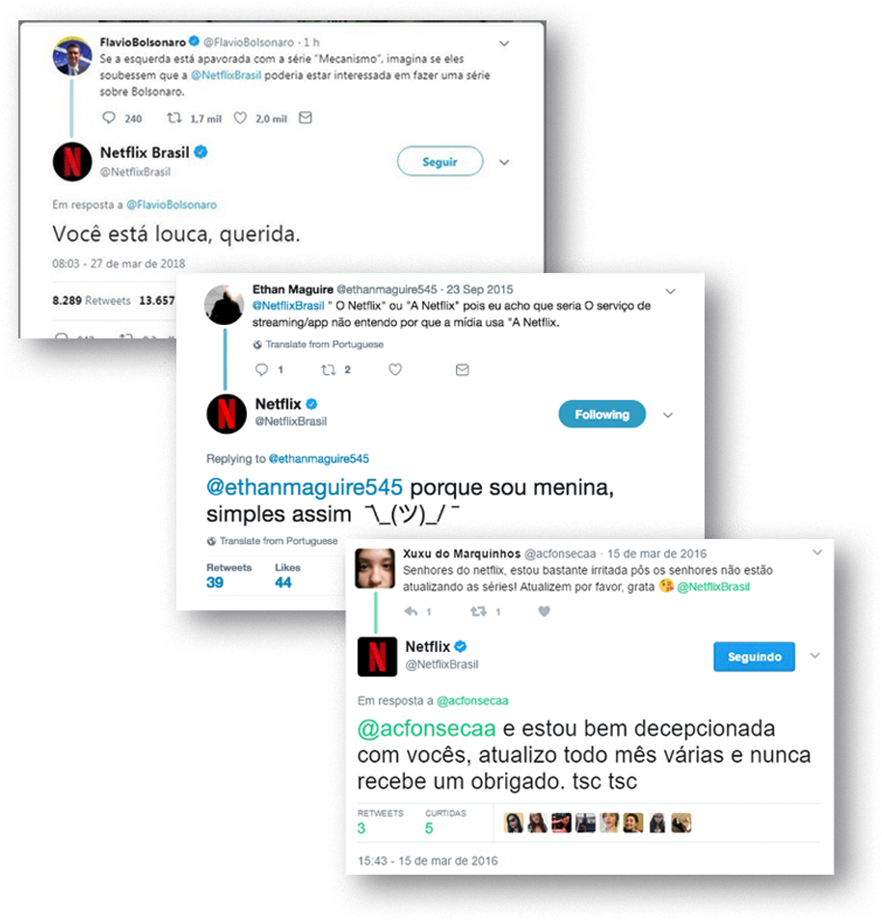Screen dimensions: 882x920
Task: Click Translate from Portuguese under Netflix reply
Action: click(x=272, y=541)
